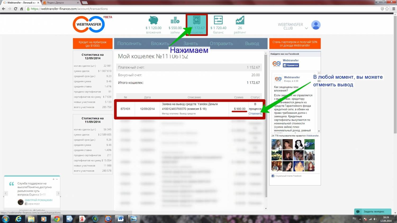Image resolution: width=397 pixels, height=223 pixels.
Task: Open Дмитрий Ромашкин reviewer link
Action: pyautogui.click(x=38, y=200)
